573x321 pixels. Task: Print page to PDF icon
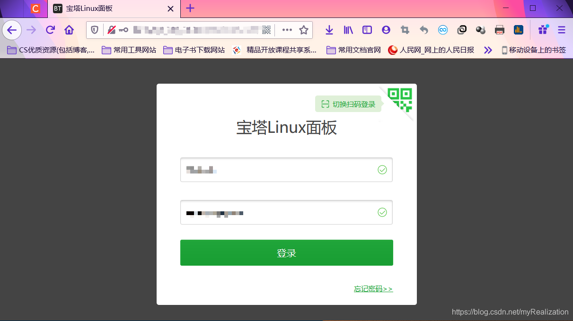(500, 30)
